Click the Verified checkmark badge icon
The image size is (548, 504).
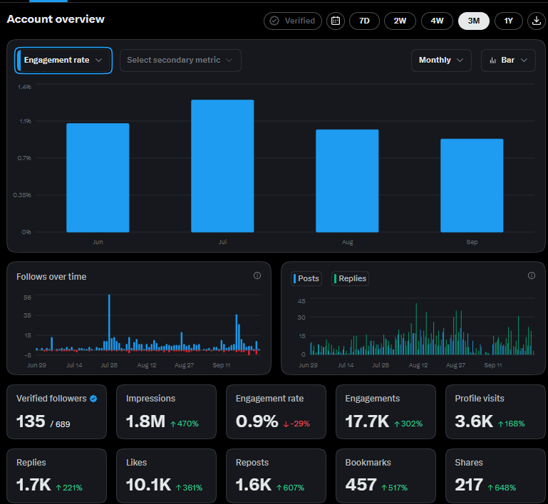pos(274,21)
